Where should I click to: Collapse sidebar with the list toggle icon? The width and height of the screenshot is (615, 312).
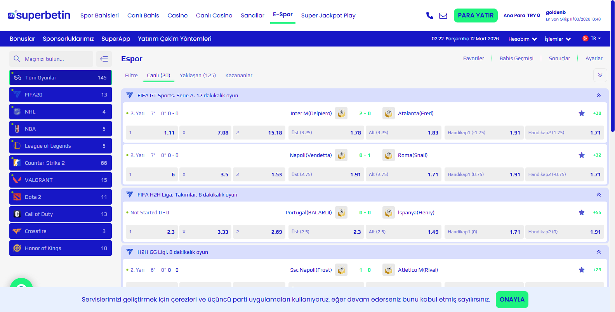pos(104,59)
